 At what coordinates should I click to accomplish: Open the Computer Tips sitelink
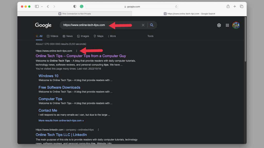(x=50, y=99)
